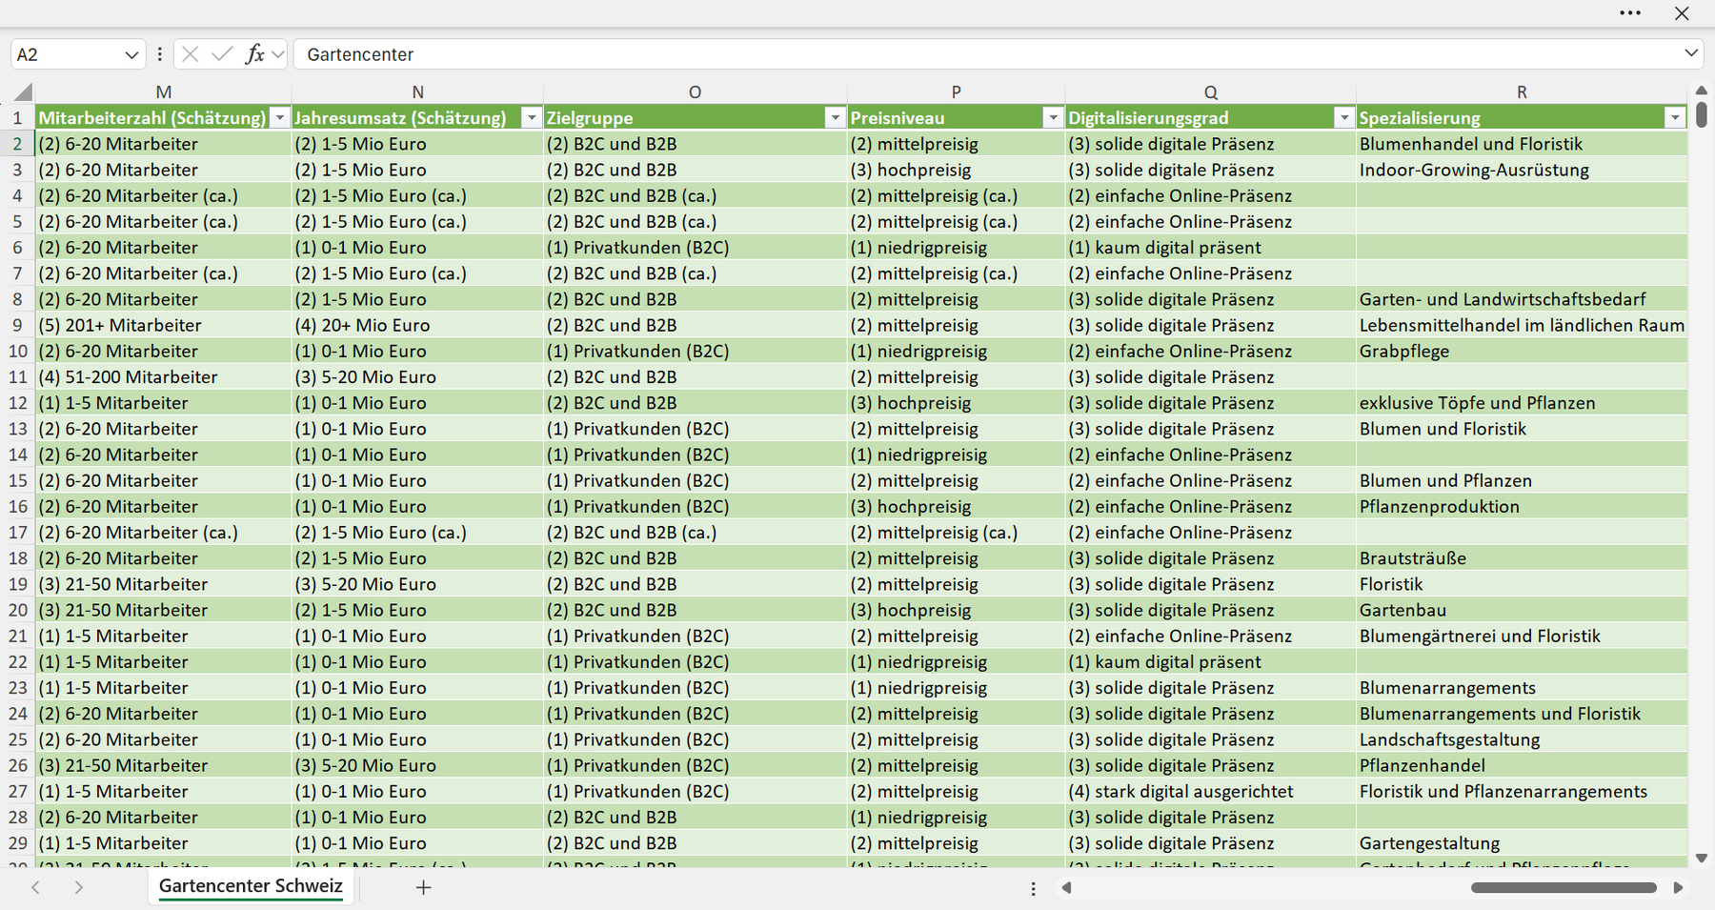
Task: Select column M header
Action: coord(164,92)
